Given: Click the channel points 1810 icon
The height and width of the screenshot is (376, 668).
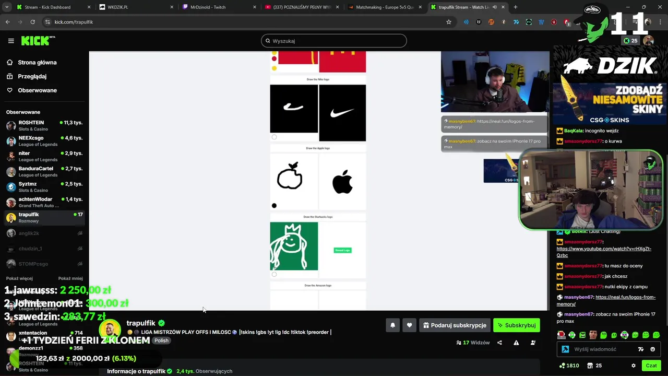Looking at the screenshot, I should [569, 366].
